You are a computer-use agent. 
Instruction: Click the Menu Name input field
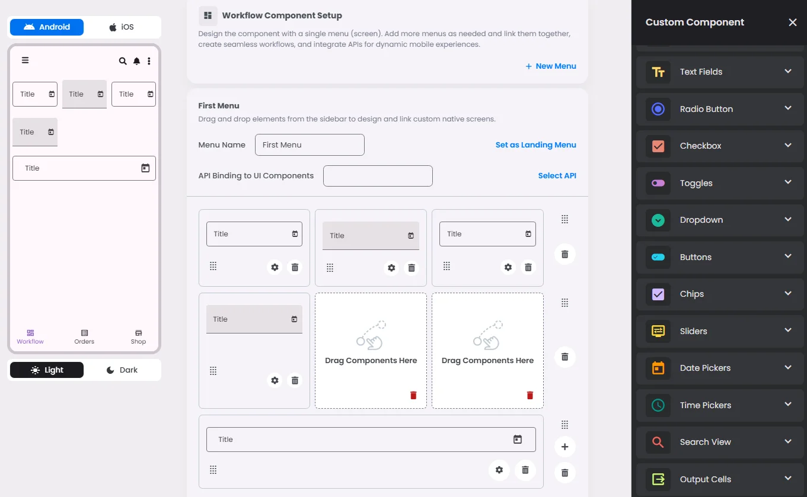[x=310, y=145]
